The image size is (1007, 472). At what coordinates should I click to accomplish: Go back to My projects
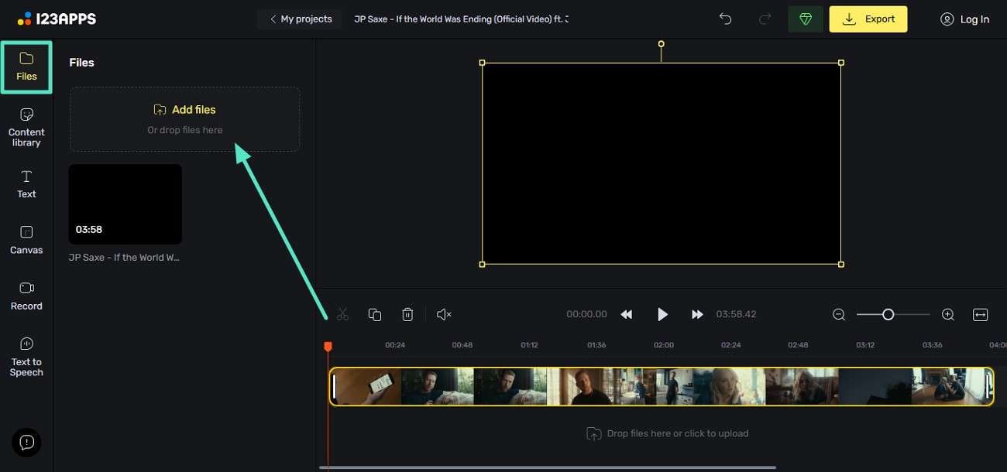click(301, 19)
